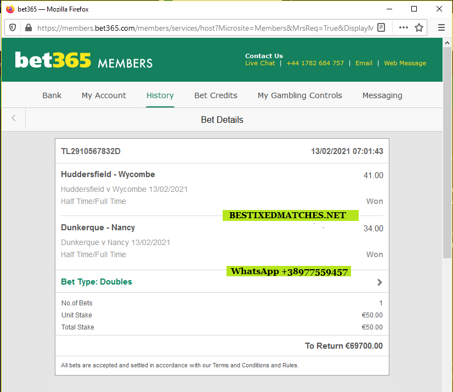Click Bet Type: Doubles label
453x392 pixels.
(97, 282)
